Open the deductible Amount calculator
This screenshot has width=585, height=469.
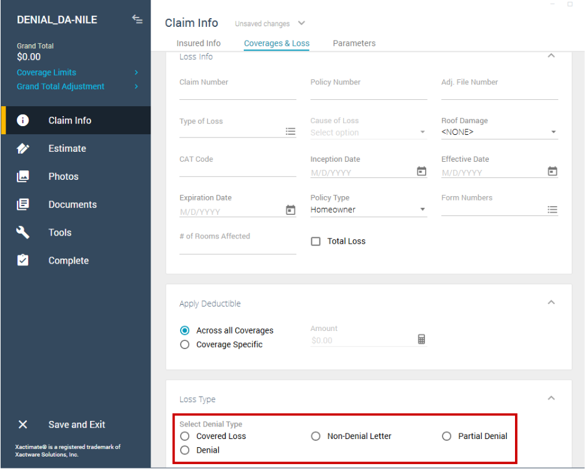point(421,339)
